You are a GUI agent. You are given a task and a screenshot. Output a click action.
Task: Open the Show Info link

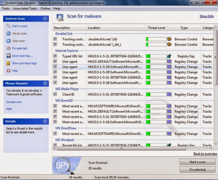[x=207, y=16]
